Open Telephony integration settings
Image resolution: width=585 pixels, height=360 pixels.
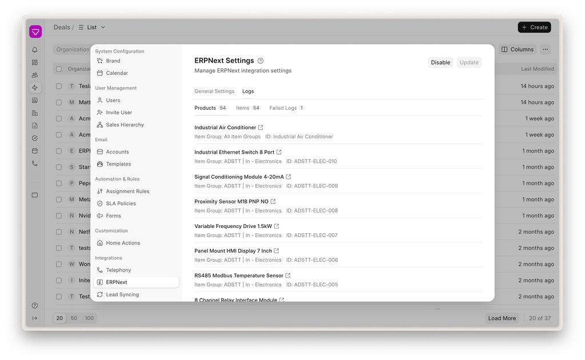tap(136, 270)
